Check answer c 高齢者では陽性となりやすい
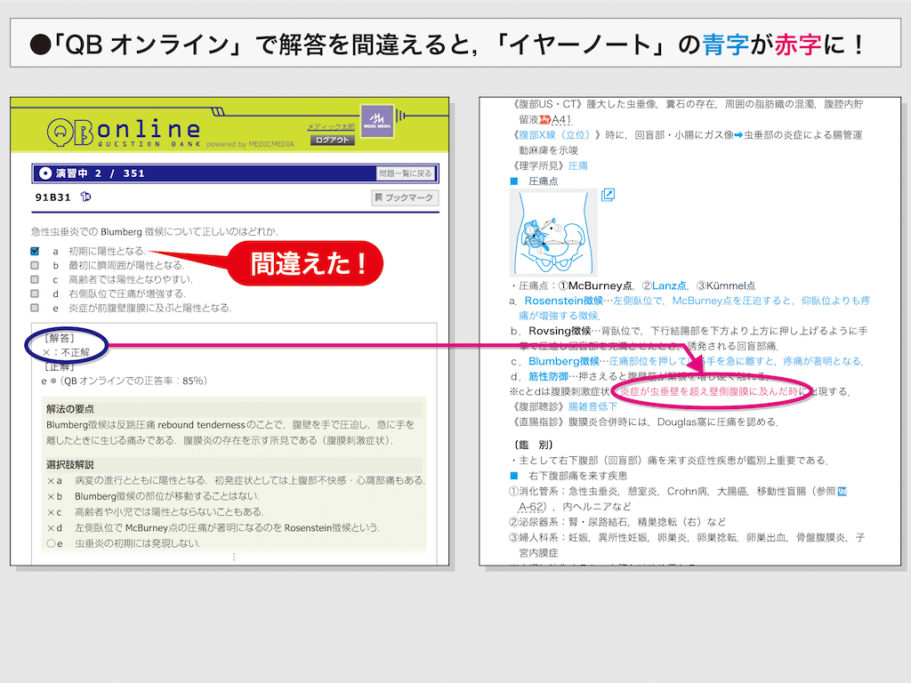Viewport: 911px width, 683px height. tap(35, 279)
